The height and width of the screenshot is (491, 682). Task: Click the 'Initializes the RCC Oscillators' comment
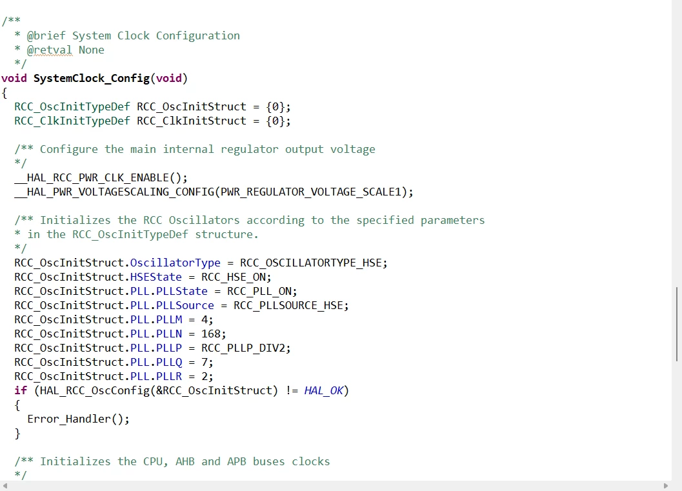(249, 221)
